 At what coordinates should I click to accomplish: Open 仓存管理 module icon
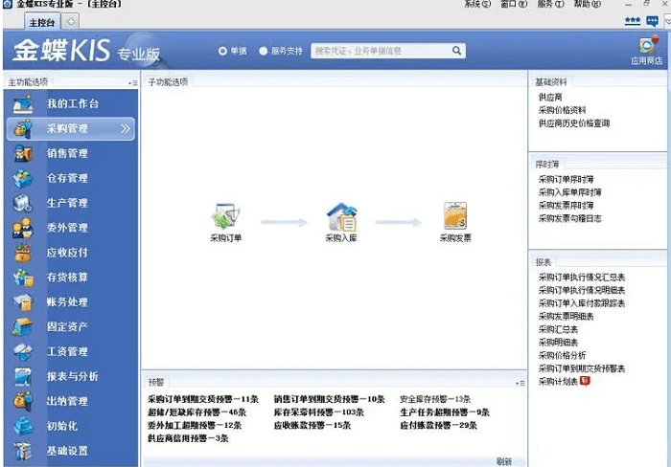coord(23,178)
